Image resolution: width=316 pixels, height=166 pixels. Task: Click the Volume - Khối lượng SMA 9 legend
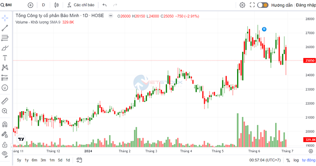click(x=38, y=22)
